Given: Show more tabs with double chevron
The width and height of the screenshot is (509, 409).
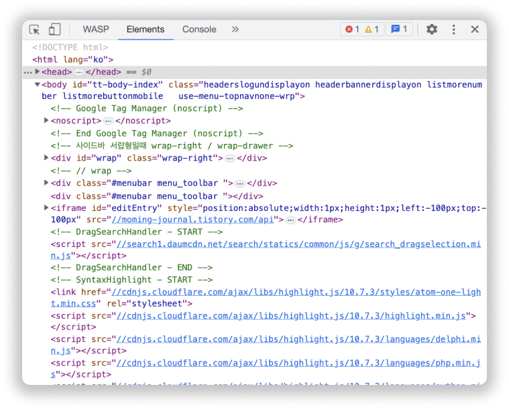Looking at the screenshot, I should click(235, 29).
